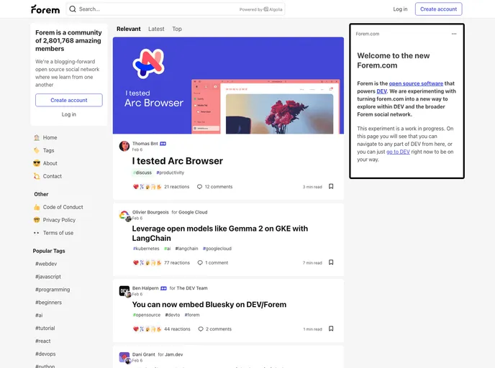Switch to the Top feed tab
Image resolution: width=495 pixels, height=368 pixels.
point(177,29)
